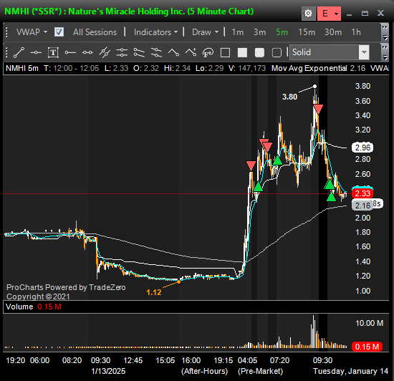The width and height of the screenshot is (394, 381).
Task: Click the red sell marker near 2.70
Action: 251,165
